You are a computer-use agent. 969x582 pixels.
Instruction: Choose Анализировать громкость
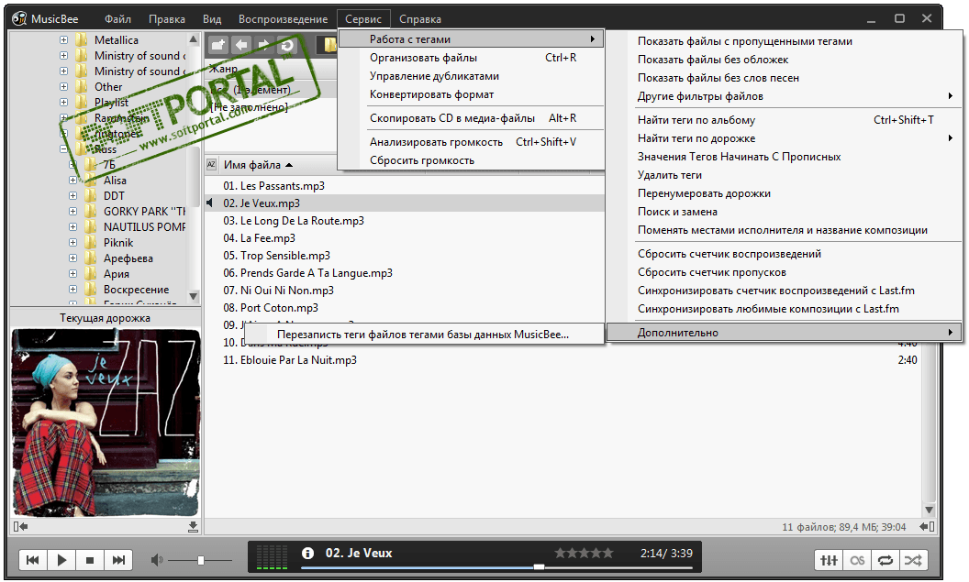point(471,142)
